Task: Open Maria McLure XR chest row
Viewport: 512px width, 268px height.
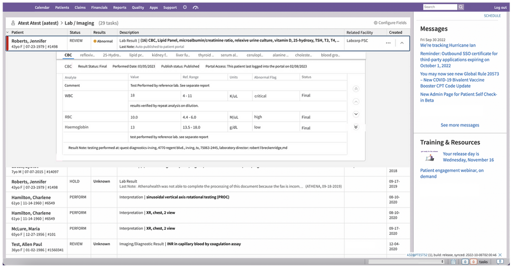Action: 208,231
